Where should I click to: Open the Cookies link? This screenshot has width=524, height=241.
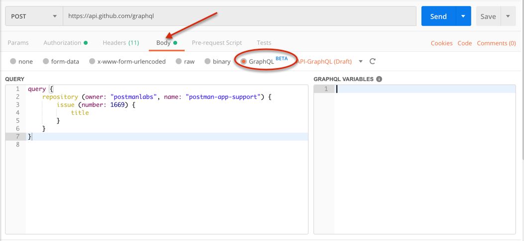[441, 43]
